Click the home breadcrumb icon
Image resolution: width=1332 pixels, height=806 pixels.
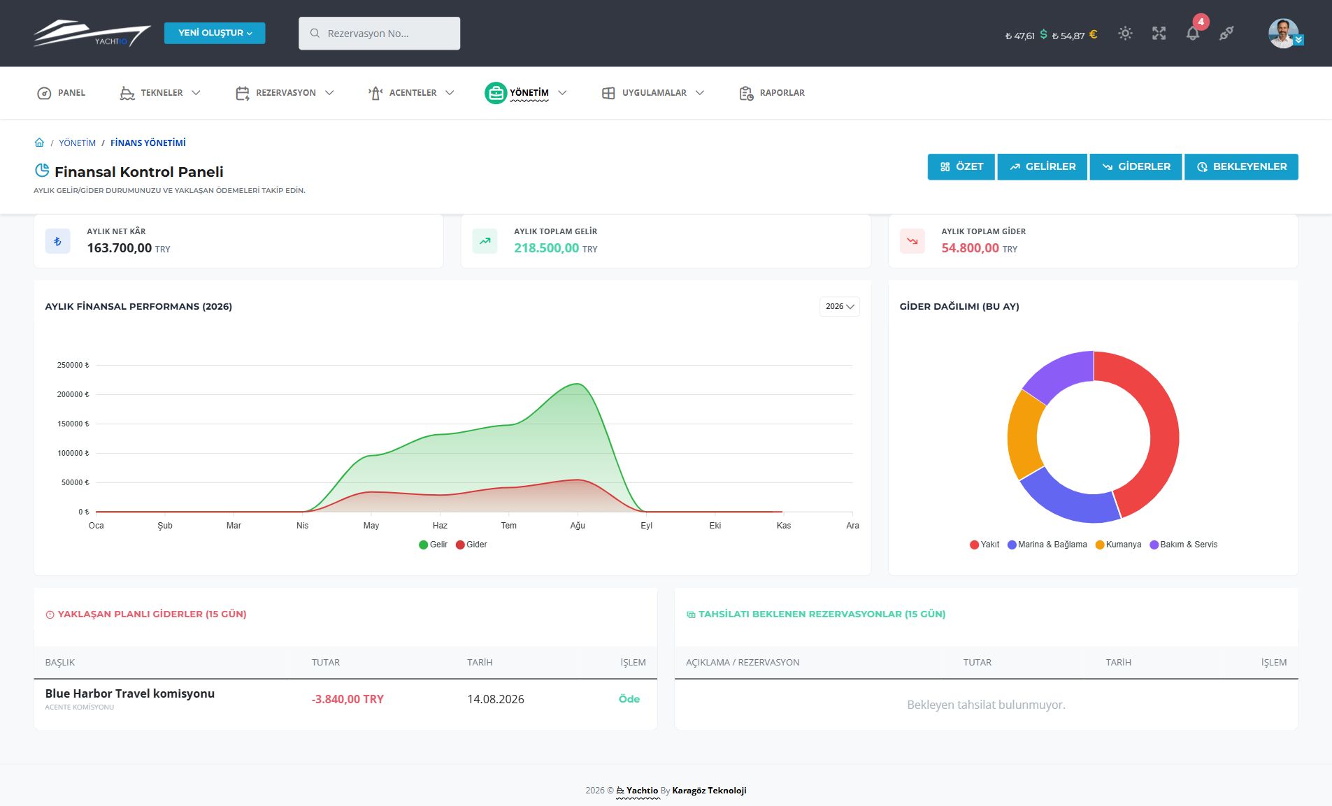point(39,143)
